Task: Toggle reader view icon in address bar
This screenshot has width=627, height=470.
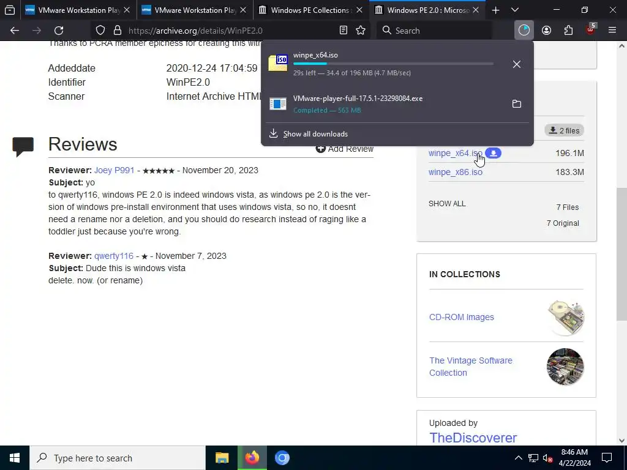Action: [x=343, y=31]
